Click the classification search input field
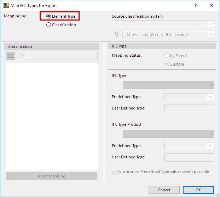This screenshot has width=220, height=197. point(62,56)
